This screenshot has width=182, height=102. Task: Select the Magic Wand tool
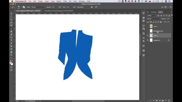[11, 23]
